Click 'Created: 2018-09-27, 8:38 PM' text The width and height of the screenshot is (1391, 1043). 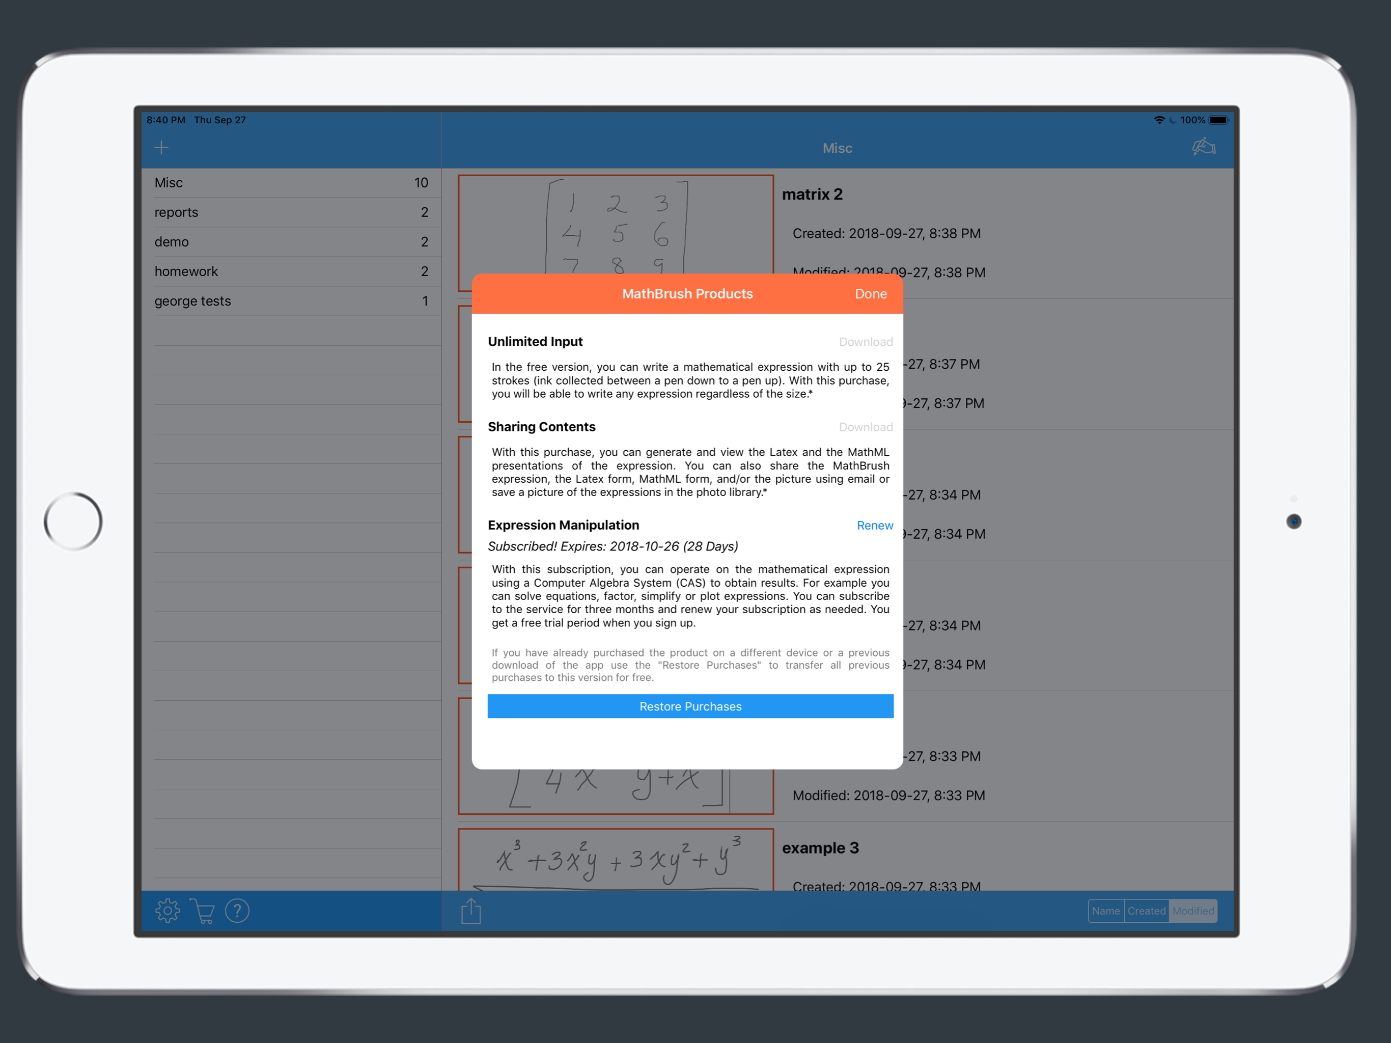(886, 233)
